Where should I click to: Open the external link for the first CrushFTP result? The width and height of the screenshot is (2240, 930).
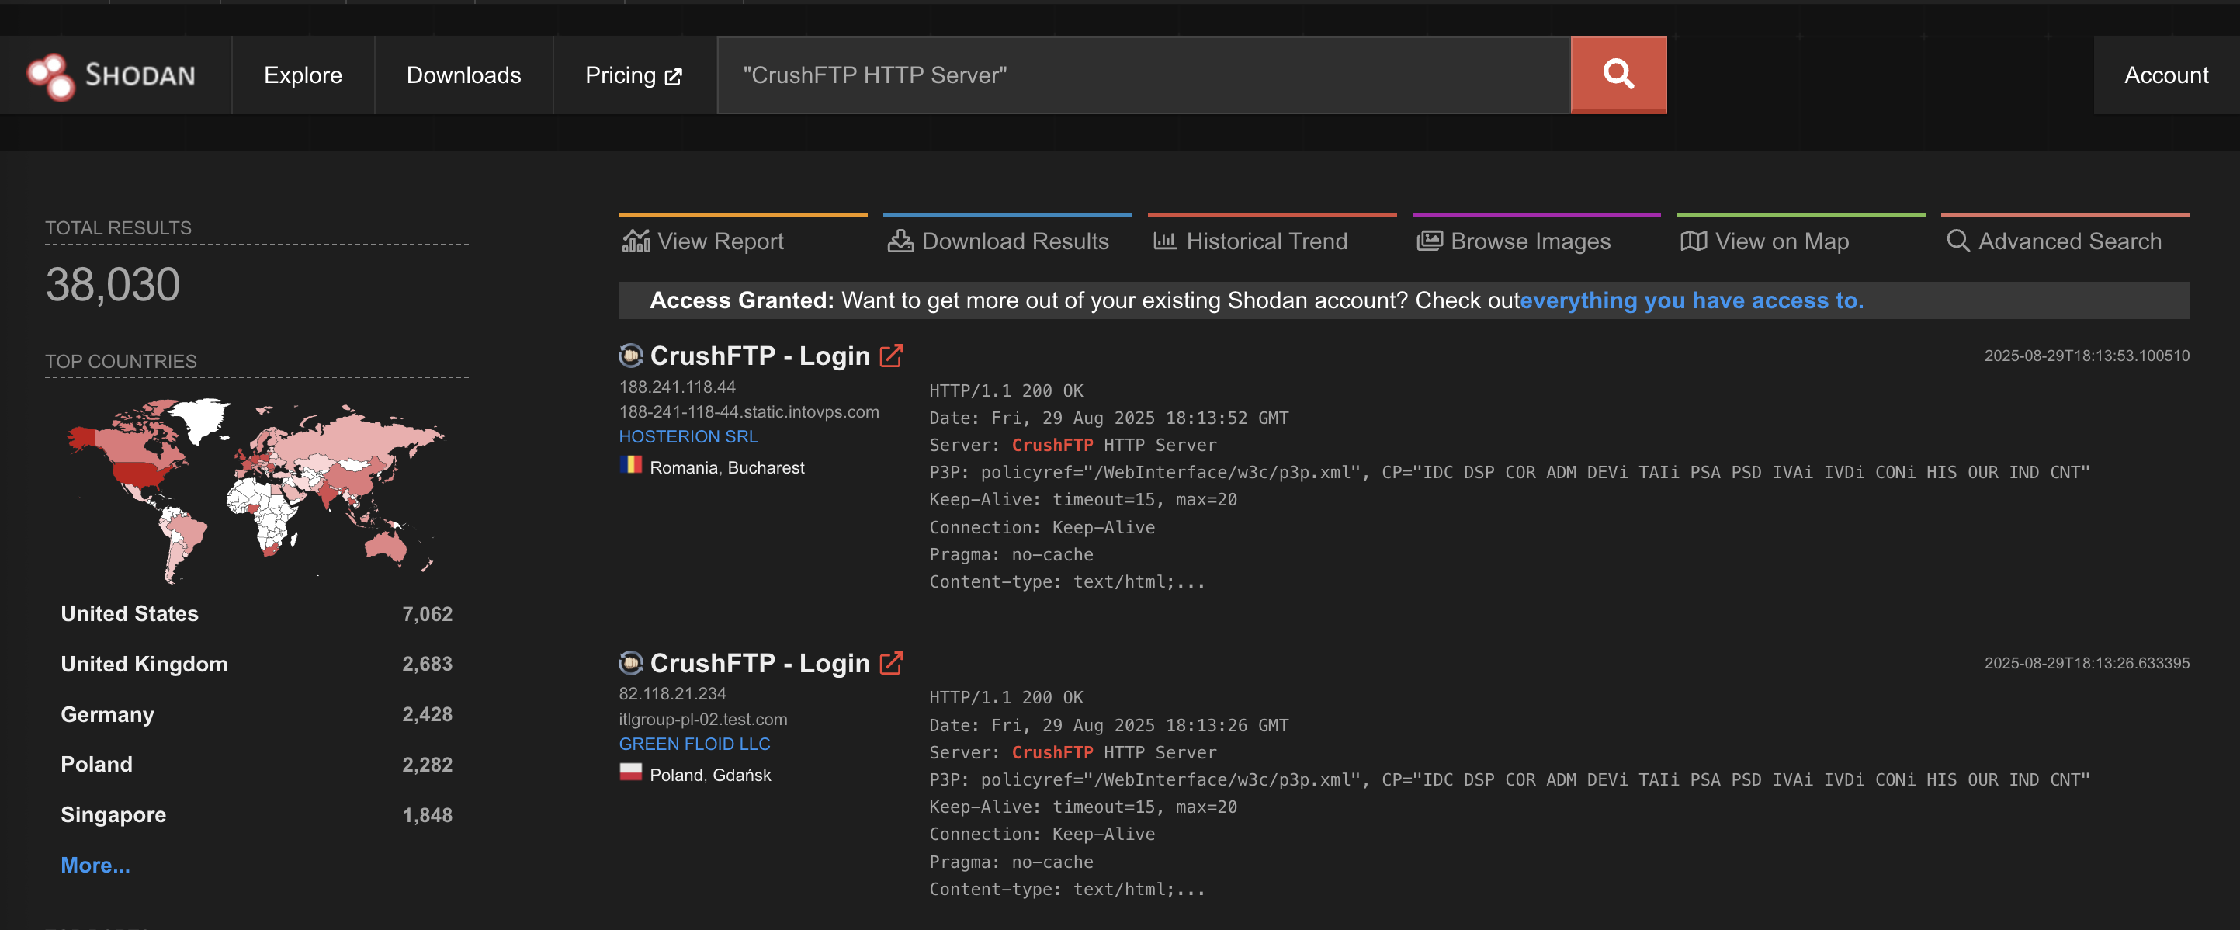click(890, 355)
